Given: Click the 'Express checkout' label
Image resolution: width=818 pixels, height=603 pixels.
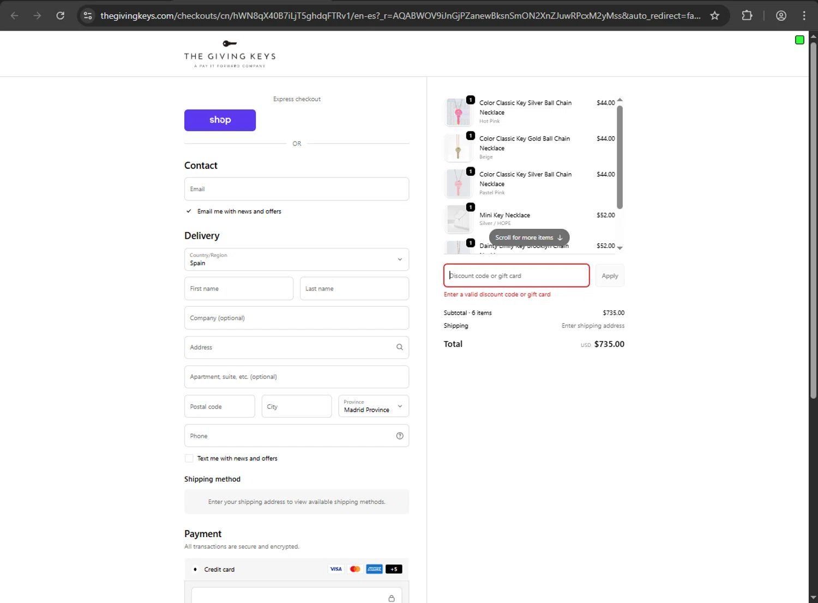Looking at the screenshot, I should (297, 99).
